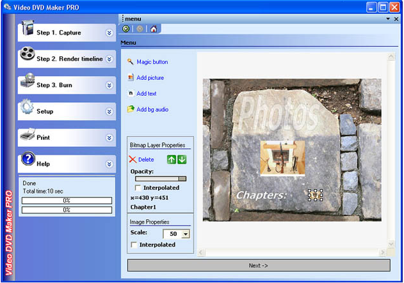Click the green back navigation icon
The image size is (404, 283).
pos(126,29)
